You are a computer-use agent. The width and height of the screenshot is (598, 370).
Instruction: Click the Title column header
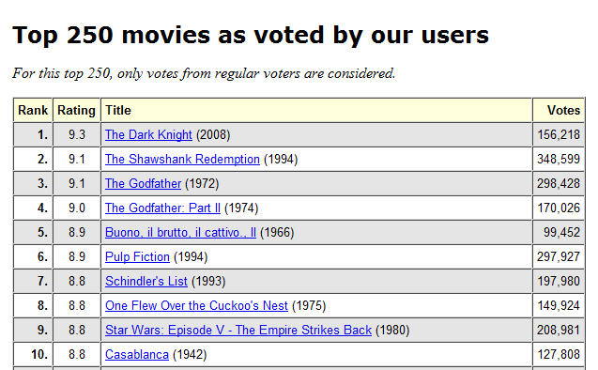[316, 110]
